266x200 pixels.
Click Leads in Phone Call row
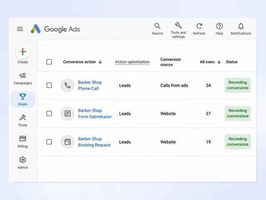125,85
